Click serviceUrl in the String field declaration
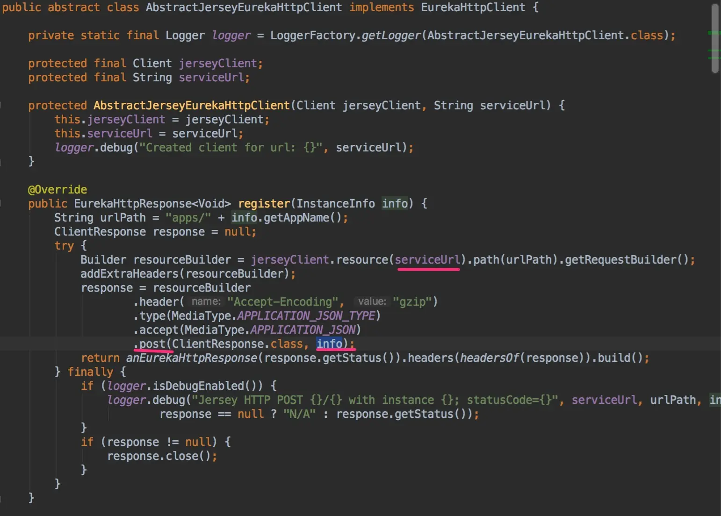This screenshot has width=721, height=516. (211, 78)
